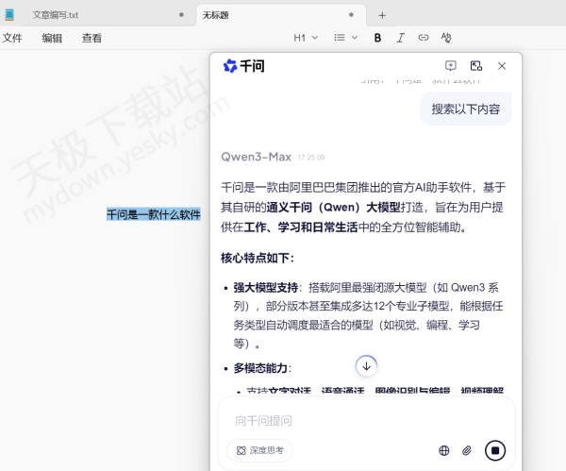Stop the response with the stop button
The width and height of the screenshot is (566, 471).
coord(495,450)
